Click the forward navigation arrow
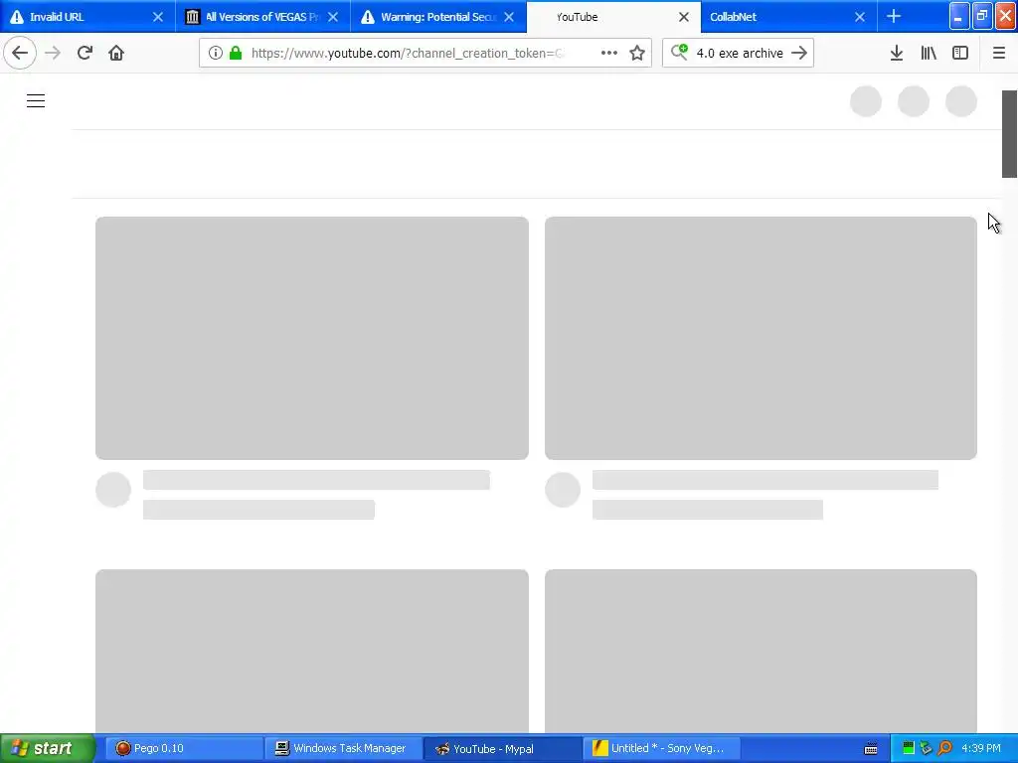 pyautogui.click(x=53, y=53)
